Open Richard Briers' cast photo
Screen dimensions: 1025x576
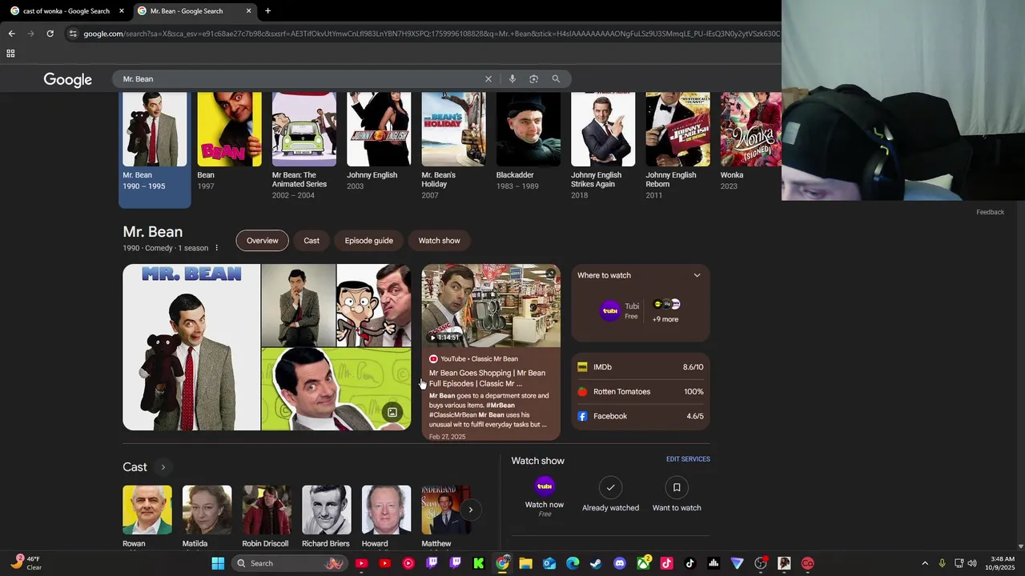(x=326, y=510)
